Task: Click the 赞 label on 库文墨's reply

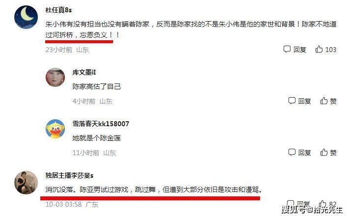Action: 333,101
